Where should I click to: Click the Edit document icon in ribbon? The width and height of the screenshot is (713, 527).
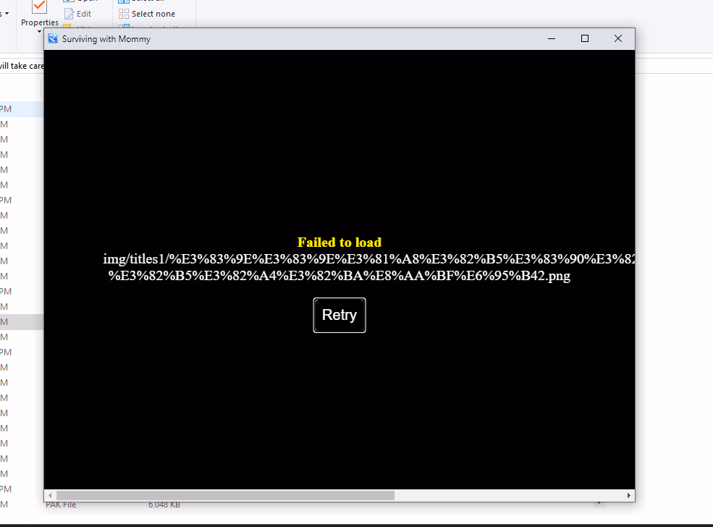[69, 14]
